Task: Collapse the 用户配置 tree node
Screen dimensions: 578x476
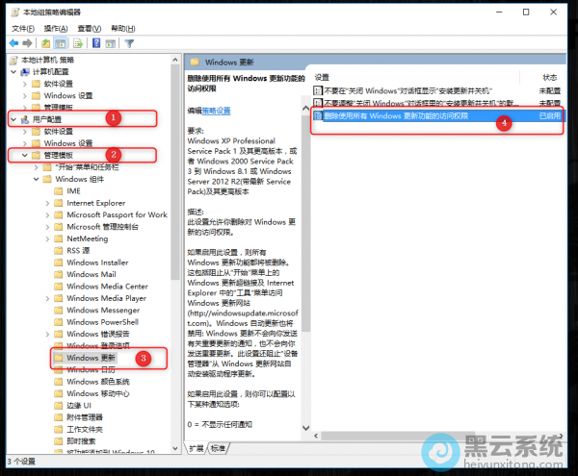Action: [x=13, y=119]
